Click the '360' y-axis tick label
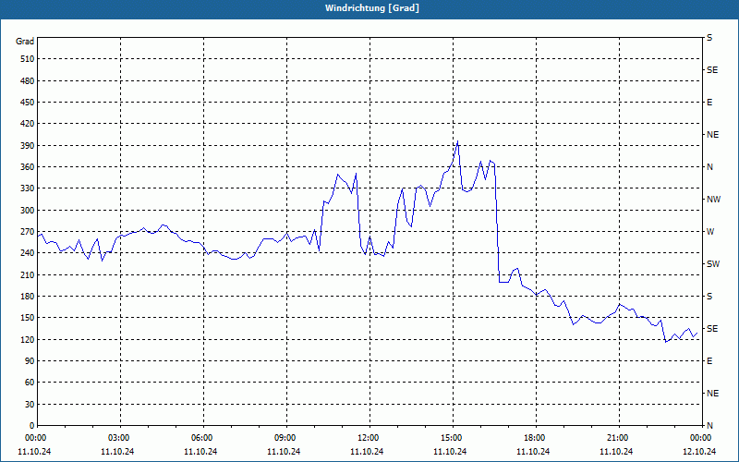 tap(28, 167)
